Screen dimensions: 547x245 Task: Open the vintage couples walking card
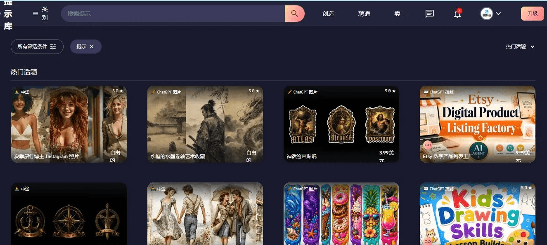(x=205, y=214)
